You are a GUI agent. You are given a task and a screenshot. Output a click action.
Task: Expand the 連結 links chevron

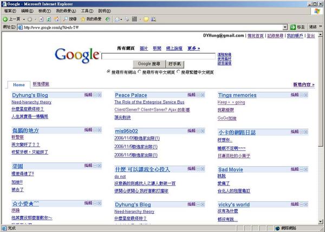coord(321,26)
